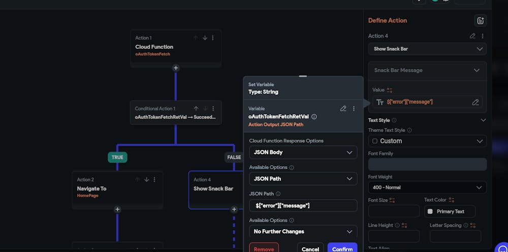This screenshot has width=508, height=252.
Task: Click the plus icon below Cloud Function action
Action: (x=176, y=68)
